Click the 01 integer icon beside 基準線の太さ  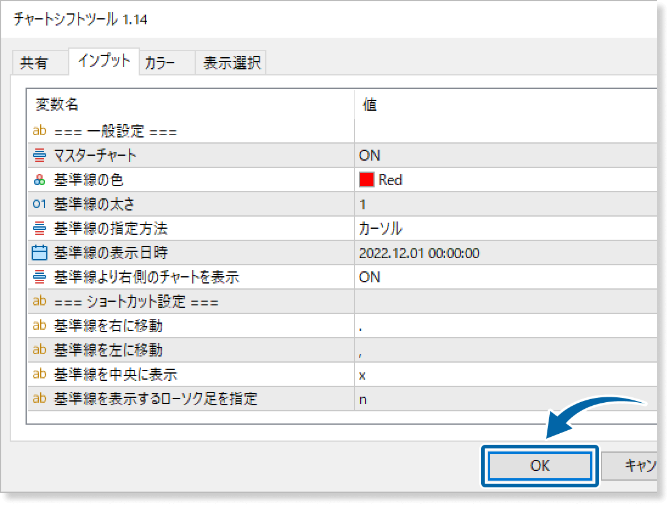[40, 204]
